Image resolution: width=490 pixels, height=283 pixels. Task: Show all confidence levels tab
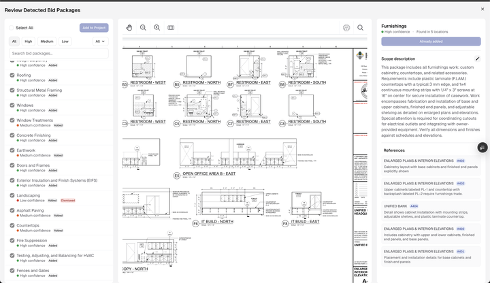[14, 41]
